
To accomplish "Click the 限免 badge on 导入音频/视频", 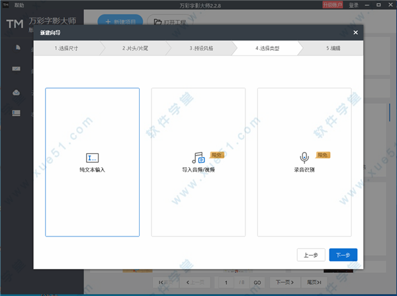I will (x=217, y=155).
